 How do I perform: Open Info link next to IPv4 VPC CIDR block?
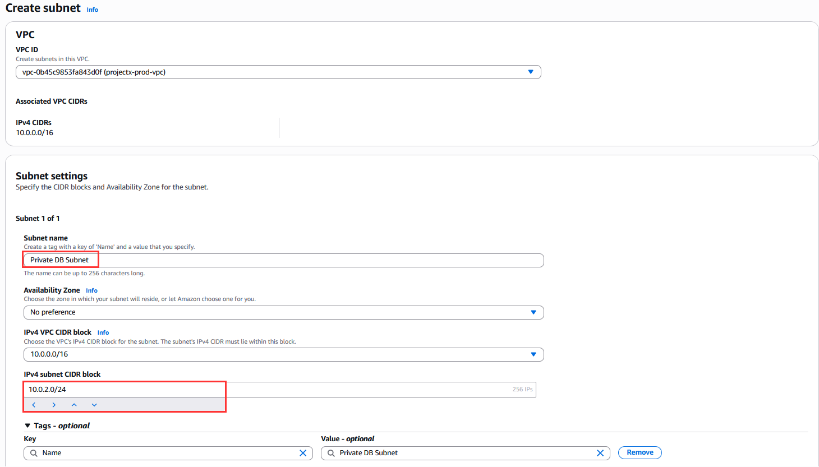(103, 332)
